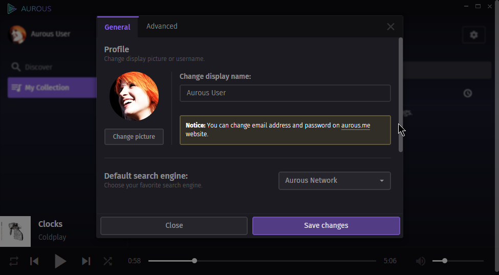Screen dimensions: 499x275
Task: Click the settings dialog scrollbar
Action: 401,95
